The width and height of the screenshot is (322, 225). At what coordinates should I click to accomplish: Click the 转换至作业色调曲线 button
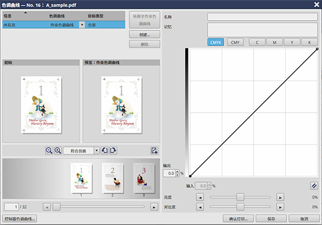pos(144,20)
